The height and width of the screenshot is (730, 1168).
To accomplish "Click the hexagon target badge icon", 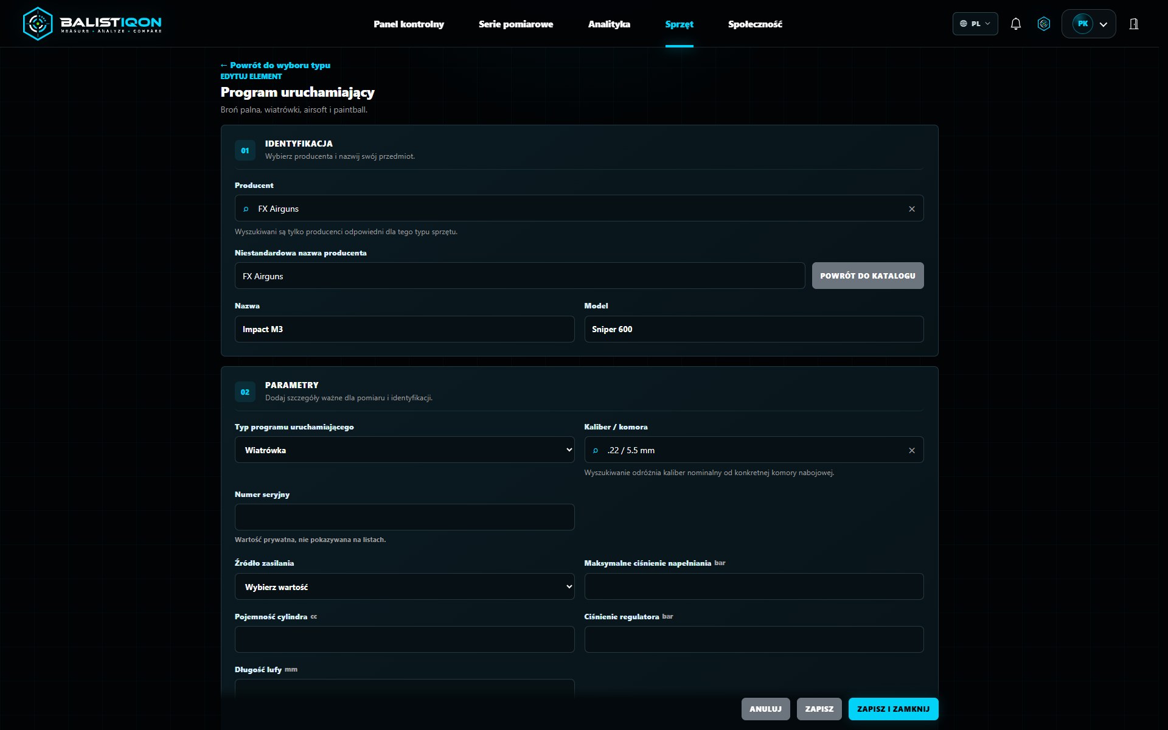I will (x=1044, y=24).
